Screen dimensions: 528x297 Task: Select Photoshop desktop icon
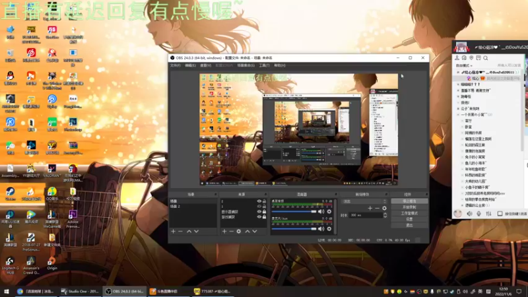[x=73, y=125]
